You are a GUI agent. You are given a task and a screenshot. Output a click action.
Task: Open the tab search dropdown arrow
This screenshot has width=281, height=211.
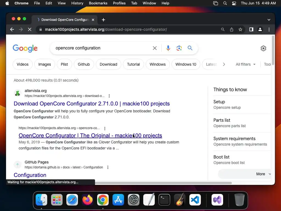click(x=269, y=20)
